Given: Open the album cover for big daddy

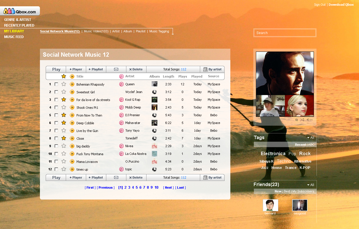Looking at the screenshot, I should click(x=155, y=146).
